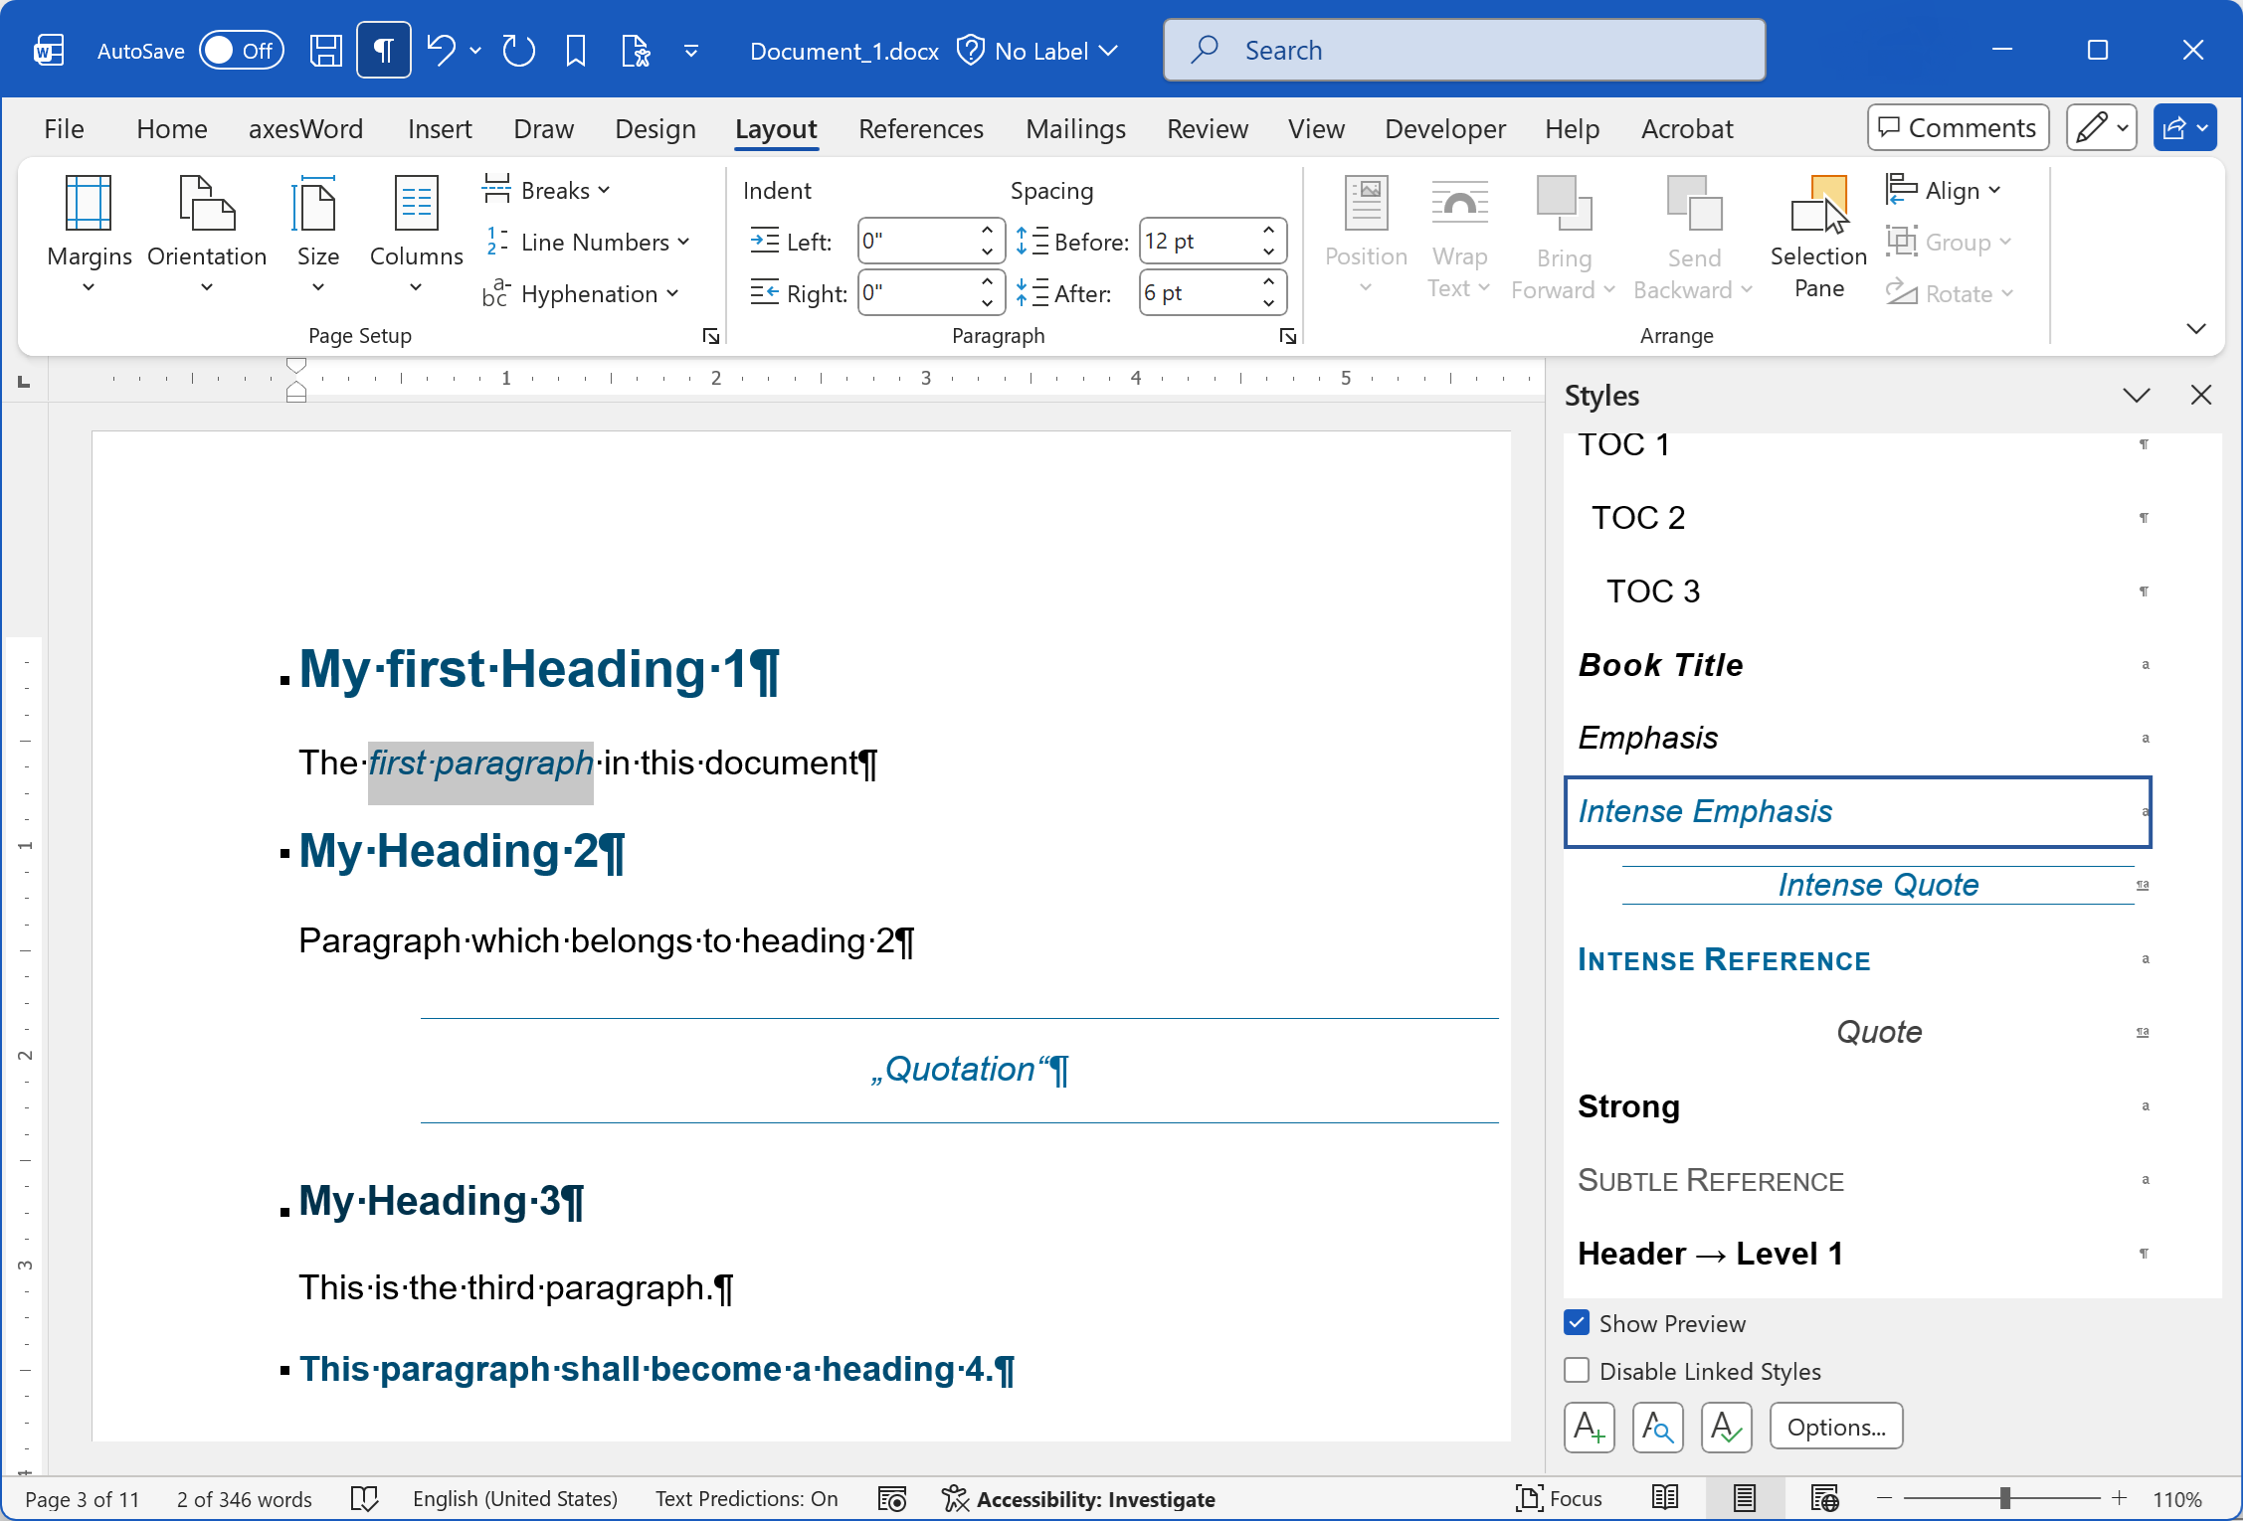Open the Selection Pane
The width and height of the screenshot is (2243, 1521).
point(1818,237)
